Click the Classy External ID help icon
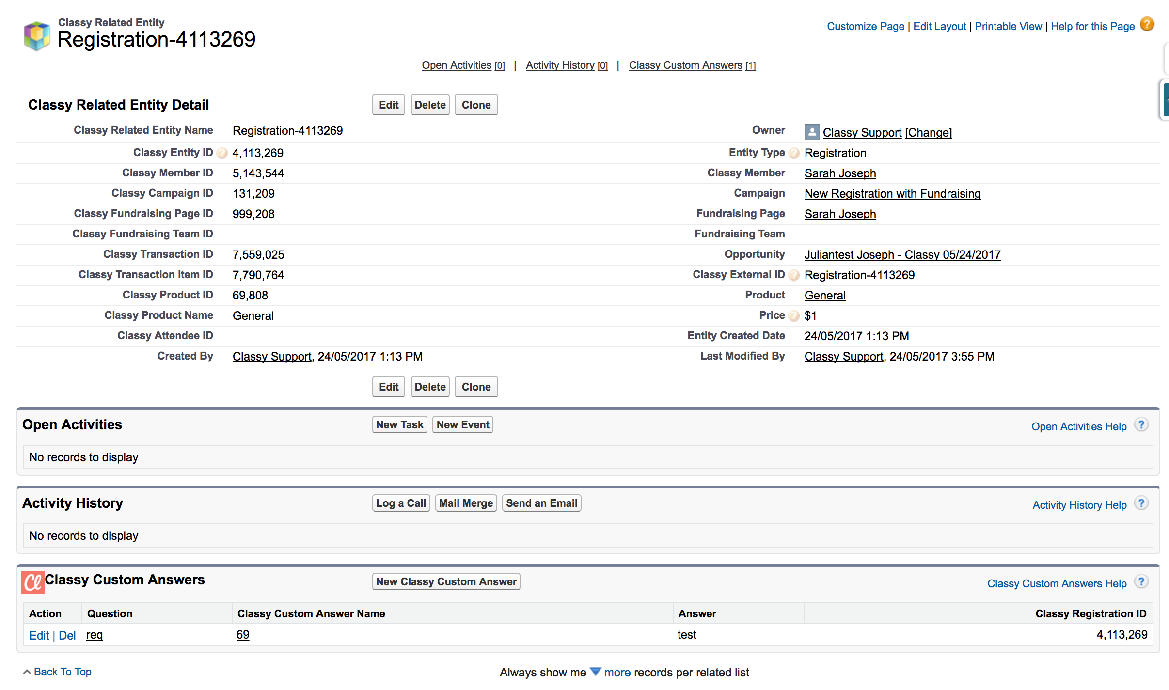The image size is (1169, 690). (x=794, y=276)
